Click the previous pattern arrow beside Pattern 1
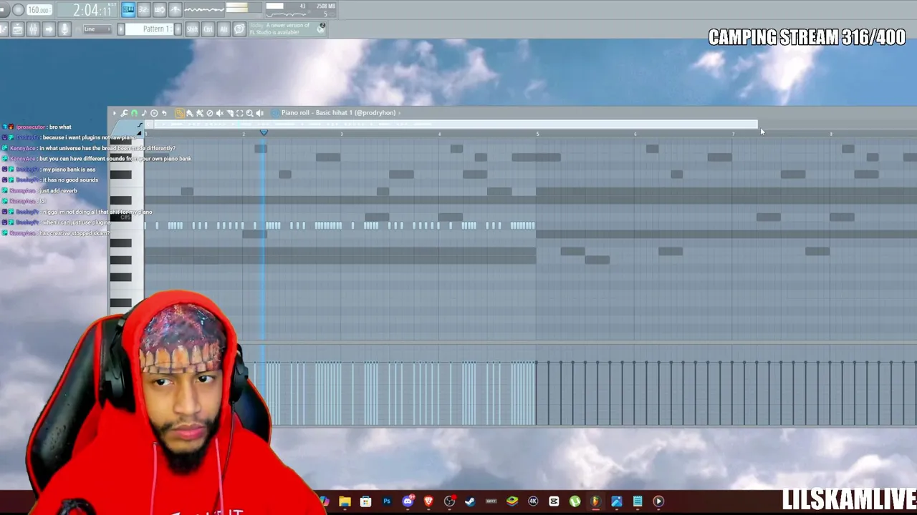Screen dimensions: 917x515 point(121,29)
